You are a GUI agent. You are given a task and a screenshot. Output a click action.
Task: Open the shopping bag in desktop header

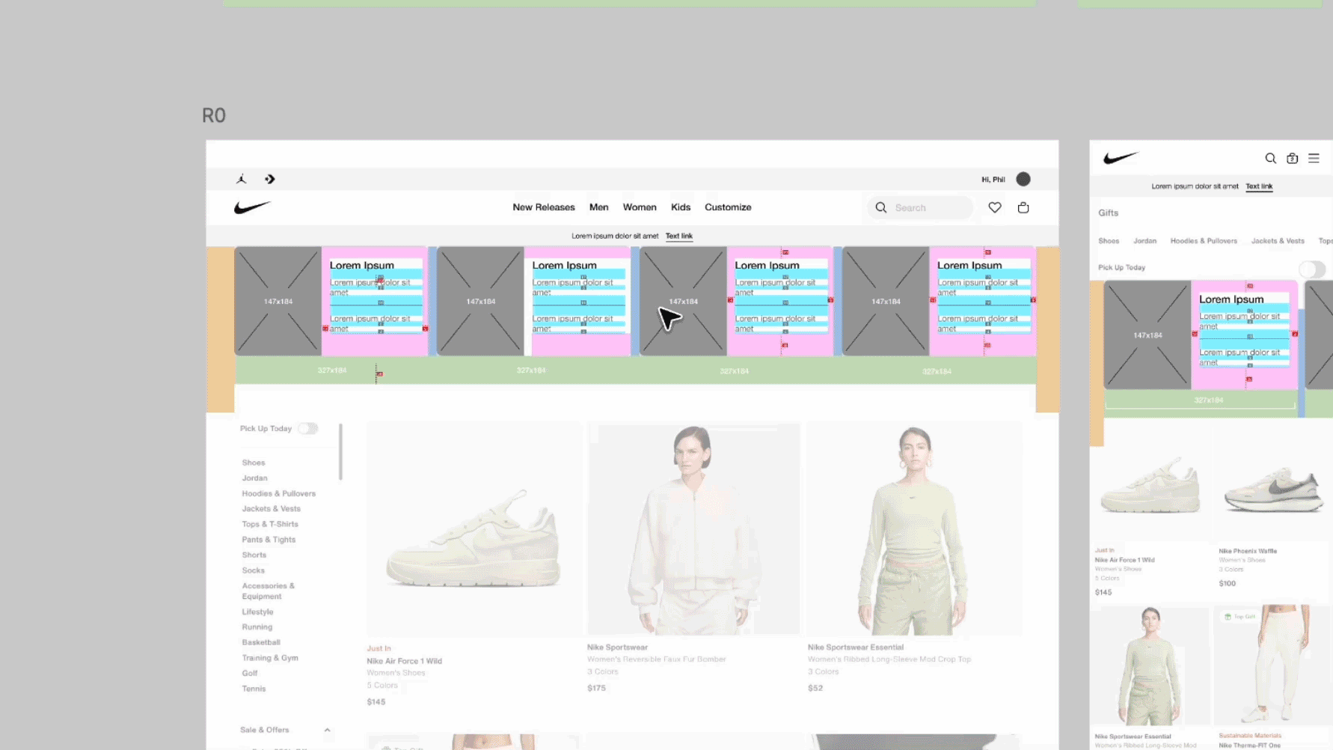pos(1023,207)
